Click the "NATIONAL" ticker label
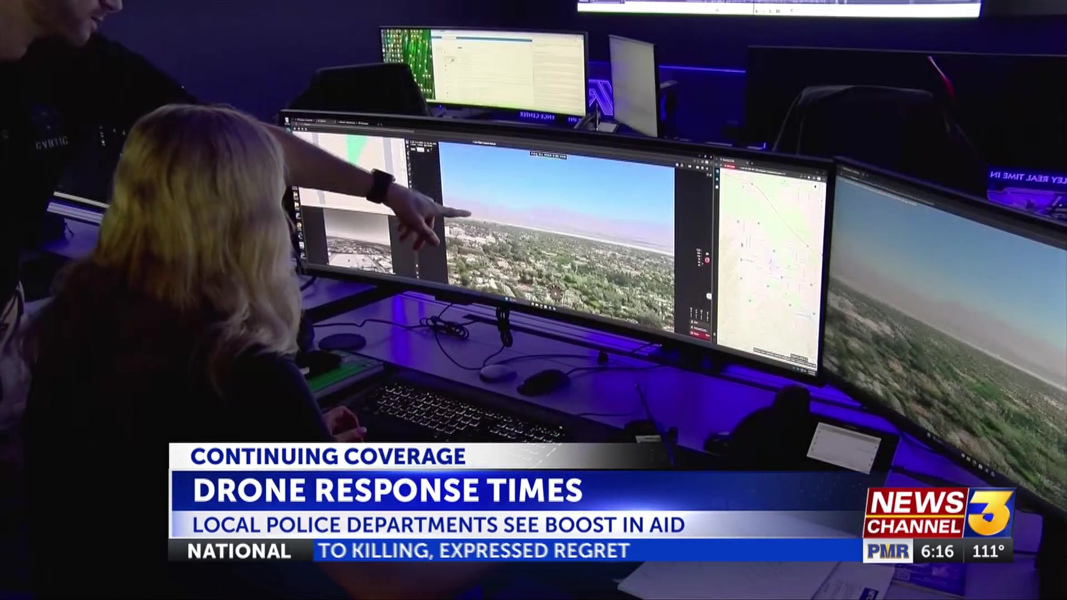 coord(239,551)
